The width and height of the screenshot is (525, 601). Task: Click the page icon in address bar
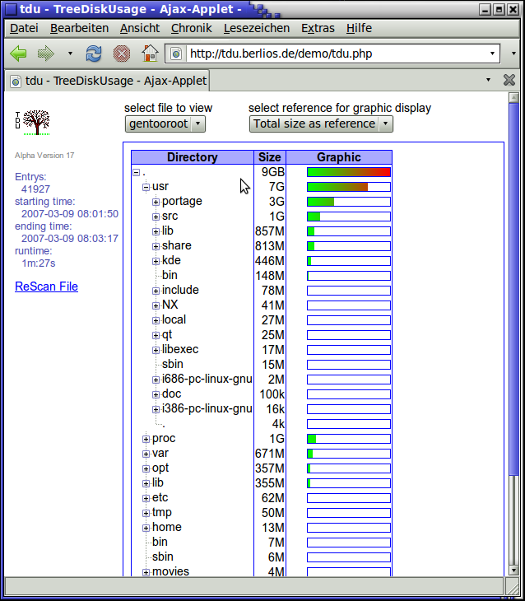[175, 54]
